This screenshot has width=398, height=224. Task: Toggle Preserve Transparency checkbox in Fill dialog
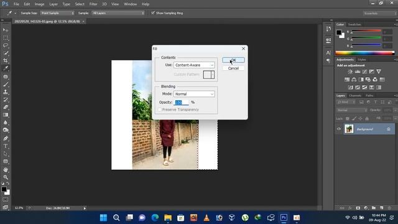click(160, 110)
